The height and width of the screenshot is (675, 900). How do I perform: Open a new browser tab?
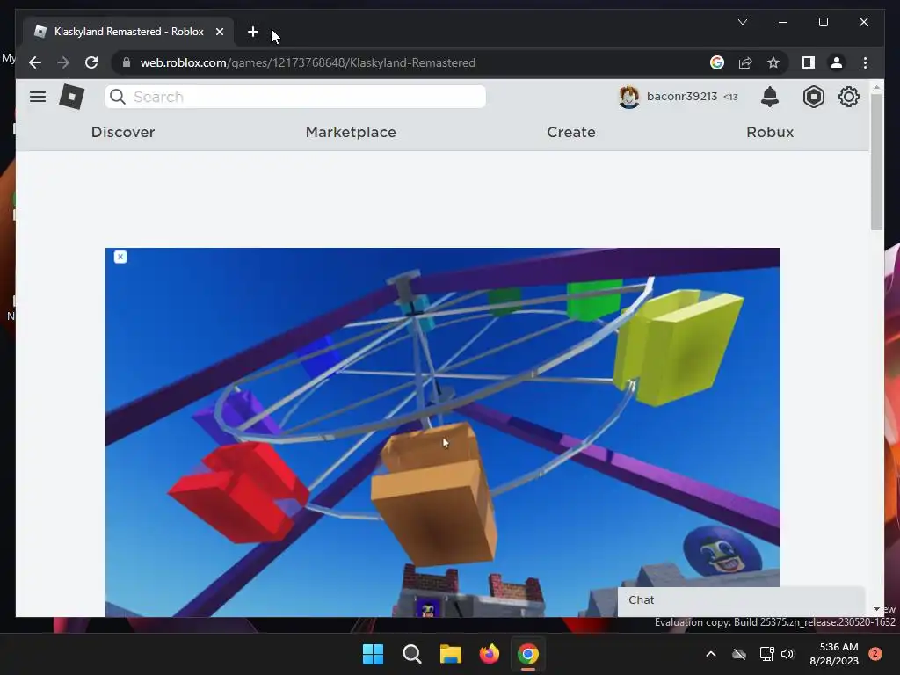(252, 33)
